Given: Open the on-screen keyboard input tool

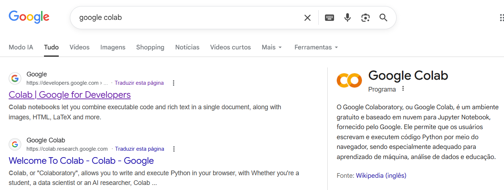Looking at the screenshot, I should 329,18.
